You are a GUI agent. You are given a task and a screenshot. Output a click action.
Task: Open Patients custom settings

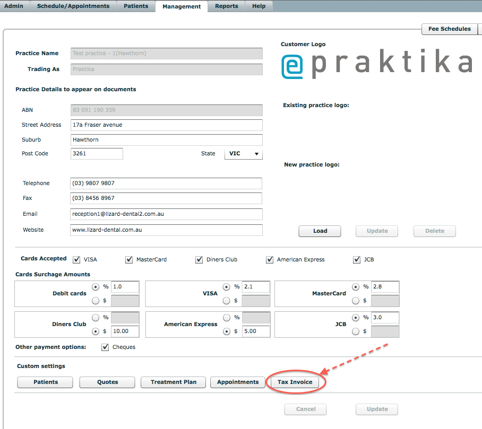45,382
